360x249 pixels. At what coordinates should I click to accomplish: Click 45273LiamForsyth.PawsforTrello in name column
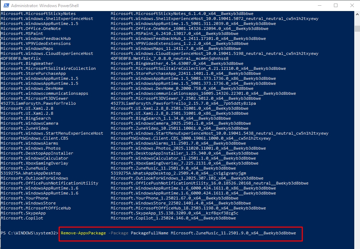tap(38, 103)
